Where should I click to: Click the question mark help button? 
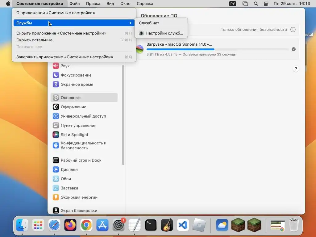pyautogui.click(x=296, y=69)
